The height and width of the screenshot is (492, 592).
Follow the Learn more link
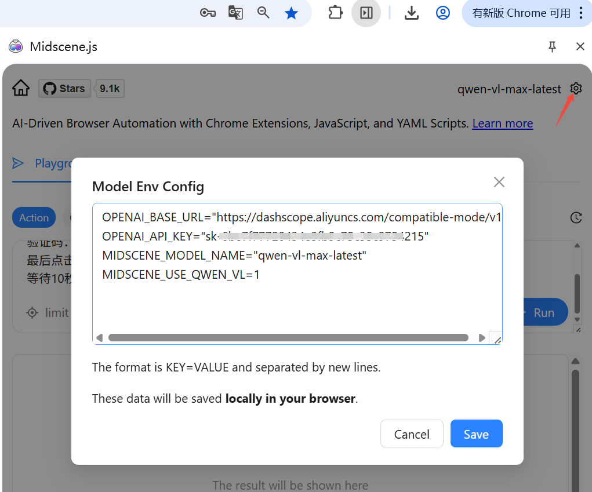coord(503,123)
